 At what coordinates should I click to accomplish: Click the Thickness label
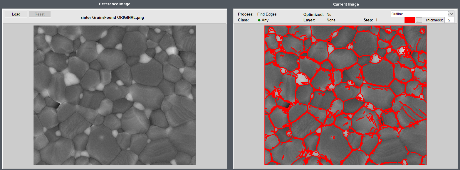(434, 20)
